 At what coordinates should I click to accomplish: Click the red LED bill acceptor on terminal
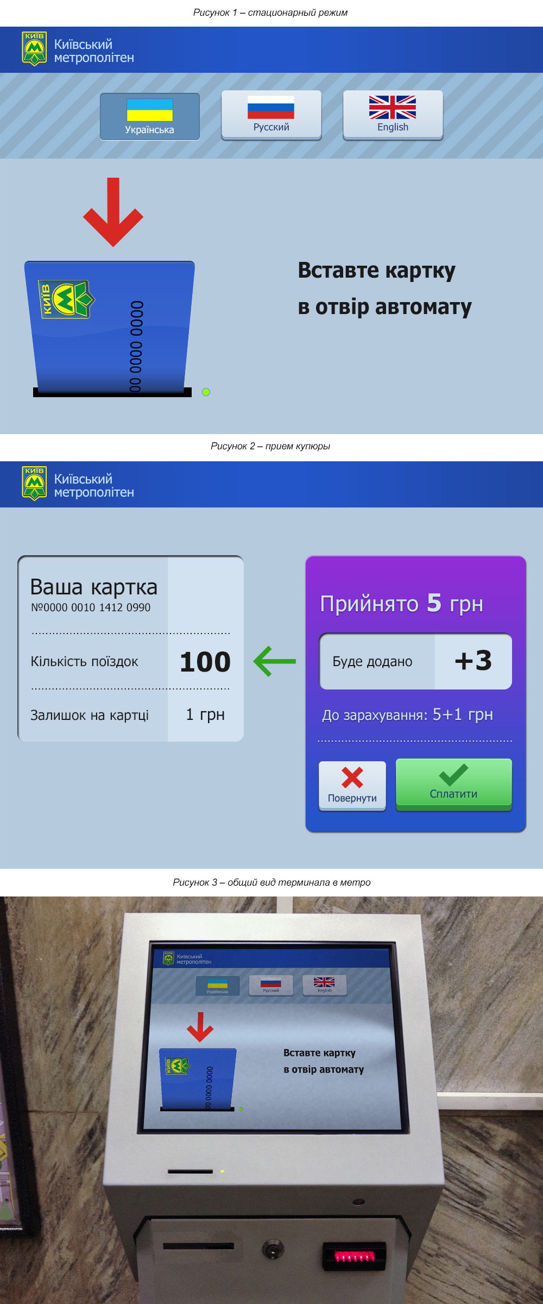355,1256
